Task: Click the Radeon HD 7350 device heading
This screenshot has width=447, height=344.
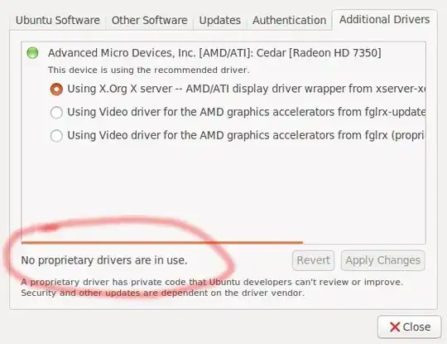Action: click(214, 53)
